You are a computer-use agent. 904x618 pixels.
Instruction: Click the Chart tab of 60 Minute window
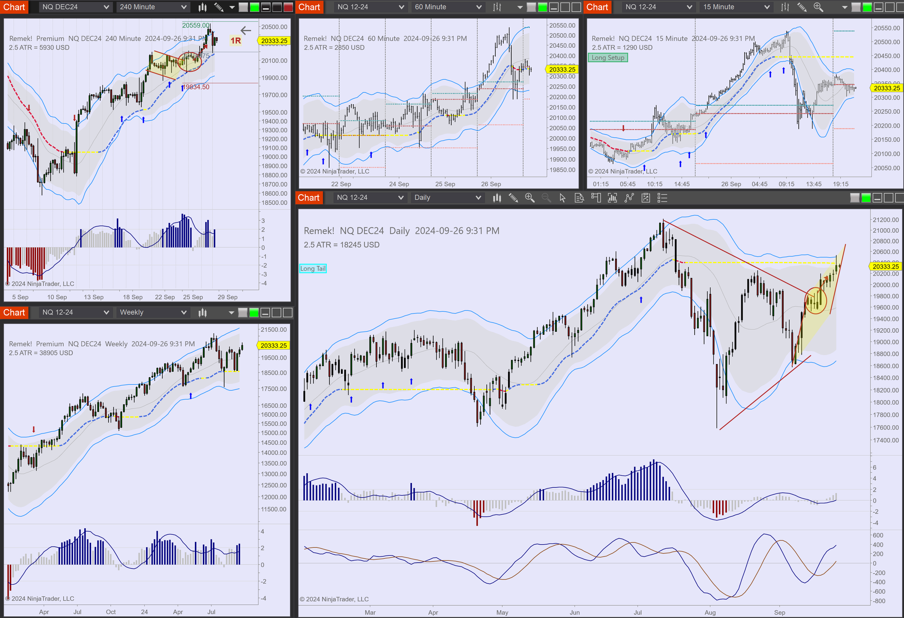(309, 7)
